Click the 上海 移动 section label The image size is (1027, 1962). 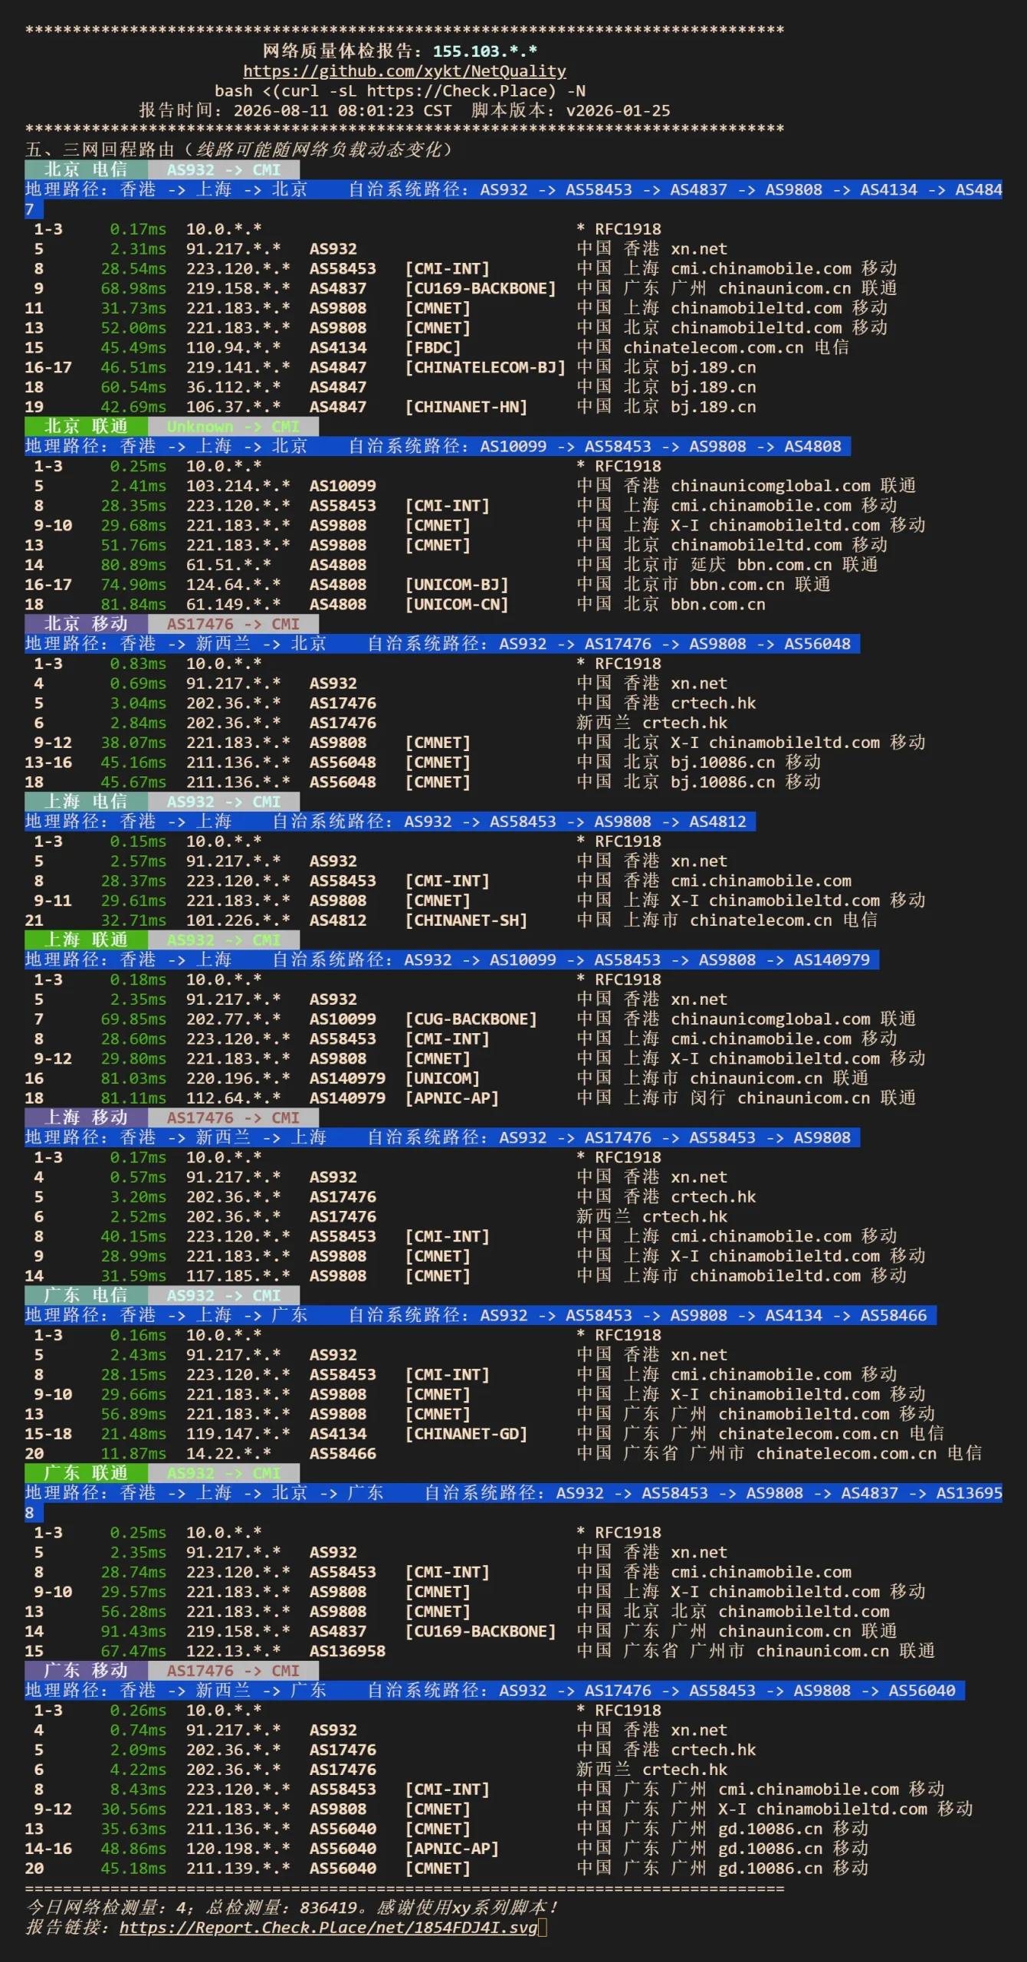pos(86,1117)
